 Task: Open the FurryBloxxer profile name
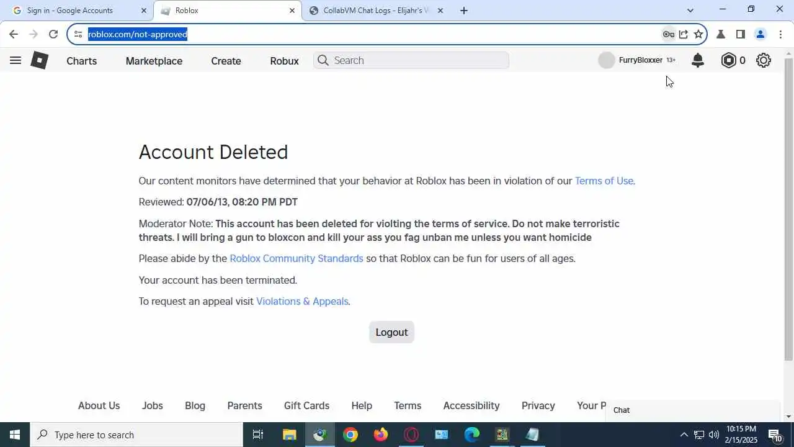(641, 60)
